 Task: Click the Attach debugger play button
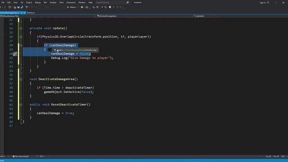pos(68,7)
